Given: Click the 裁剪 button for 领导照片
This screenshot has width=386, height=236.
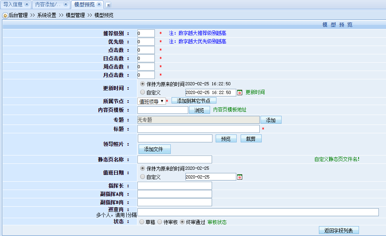Looking at the screenshot, I should tap(251, 139).
